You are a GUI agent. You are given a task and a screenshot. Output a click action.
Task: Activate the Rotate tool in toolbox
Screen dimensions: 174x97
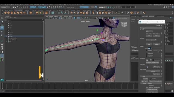2,31
